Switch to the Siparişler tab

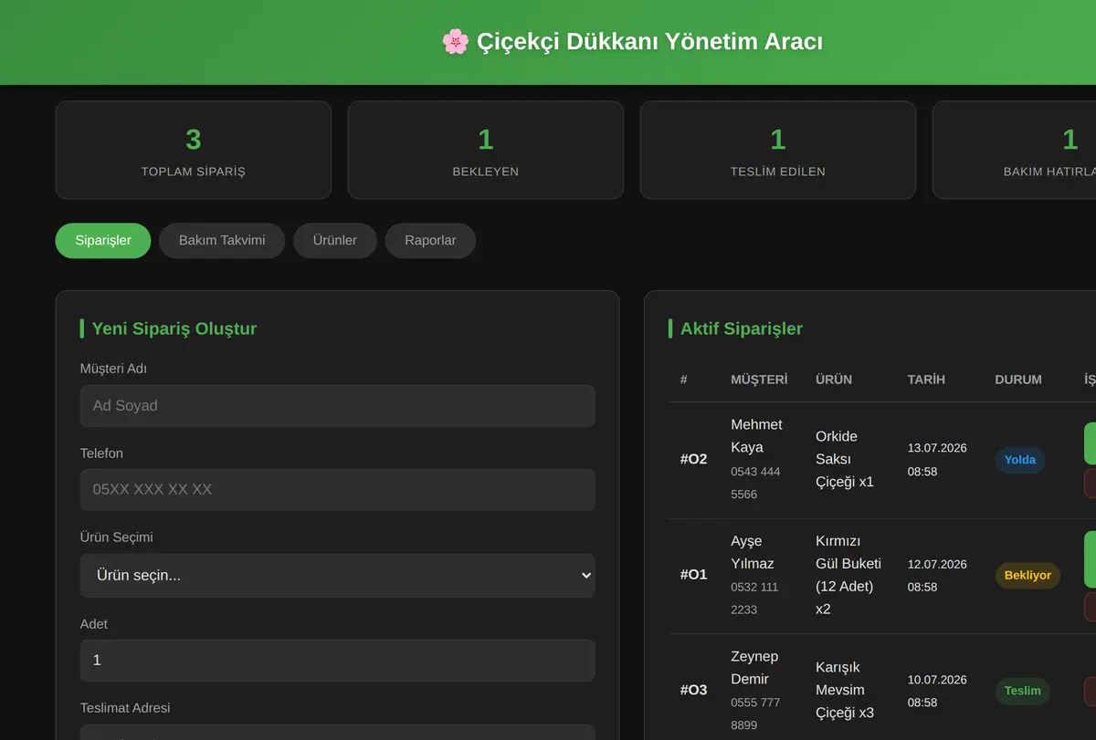(103, 241)
